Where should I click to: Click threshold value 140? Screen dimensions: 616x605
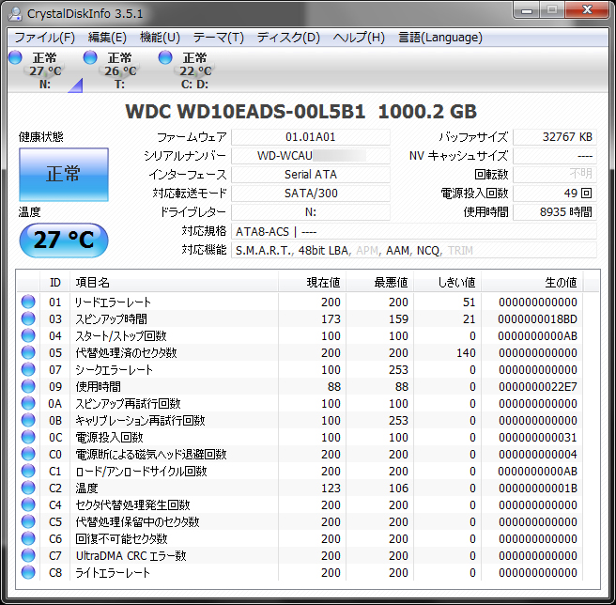tap(466, 352)
